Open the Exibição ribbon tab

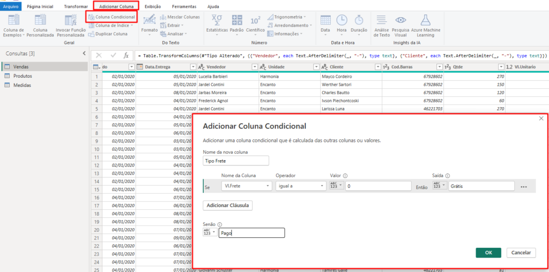tap(153, 6)
